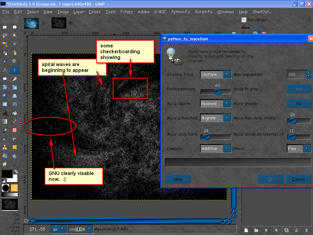
Task: Select the Flip tool
Action: (x=5, y=104)
